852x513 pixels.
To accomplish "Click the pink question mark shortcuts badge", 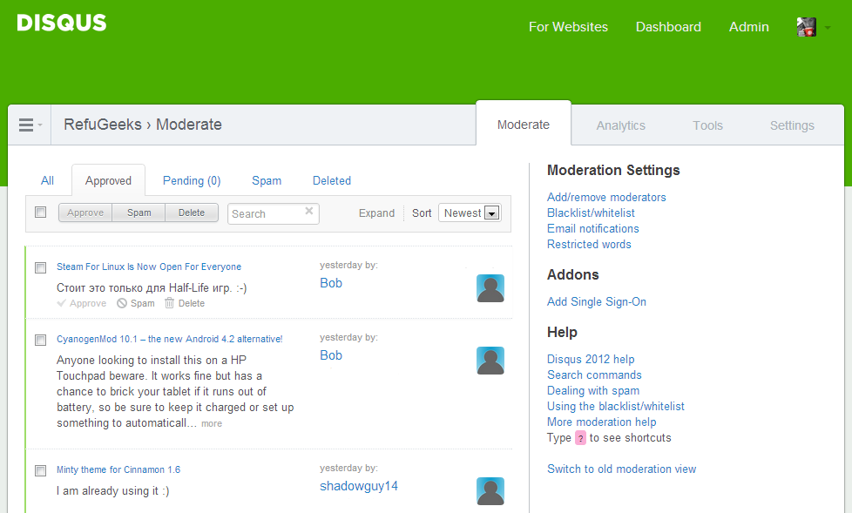I will 580,438.
